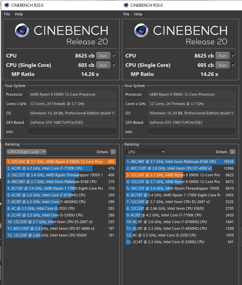The width and height of the screenshot is (242, 285).
Task: Select Core i5-3550 row scoring 1059
Action: [x=180, y=235]
